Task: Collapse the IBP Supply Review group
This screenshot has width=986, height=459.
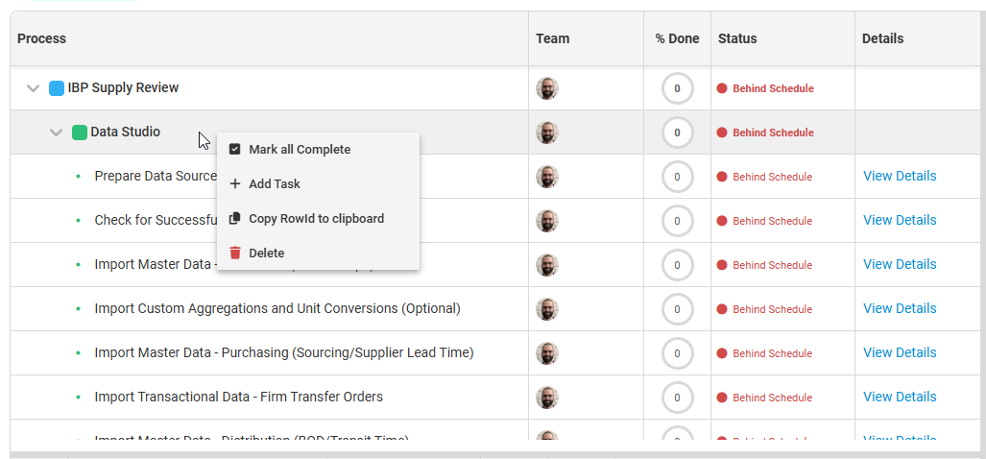Action: (x=34, y=88)
